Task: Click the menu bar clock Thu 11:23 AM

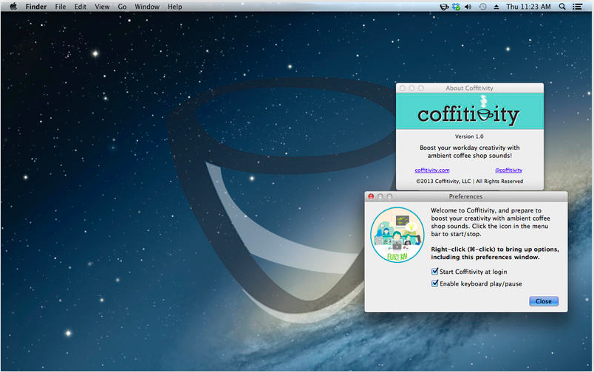Action: (528, 7)
